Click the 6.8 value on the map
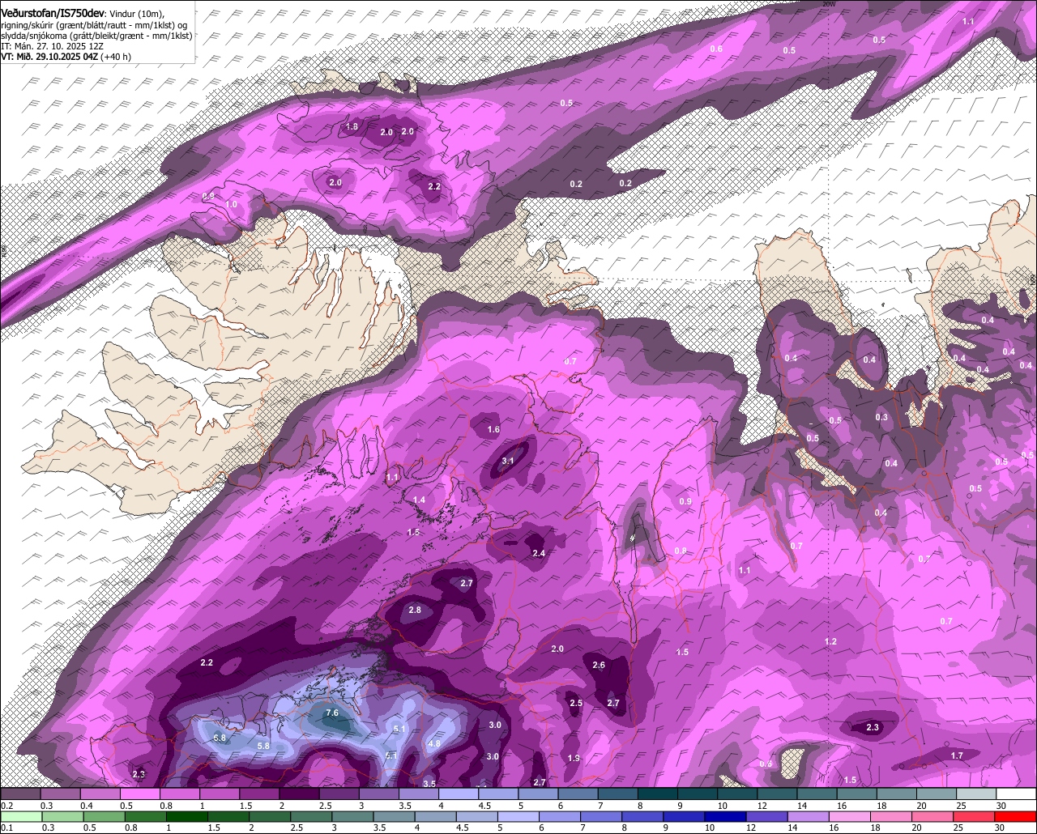 pos(220,738)
